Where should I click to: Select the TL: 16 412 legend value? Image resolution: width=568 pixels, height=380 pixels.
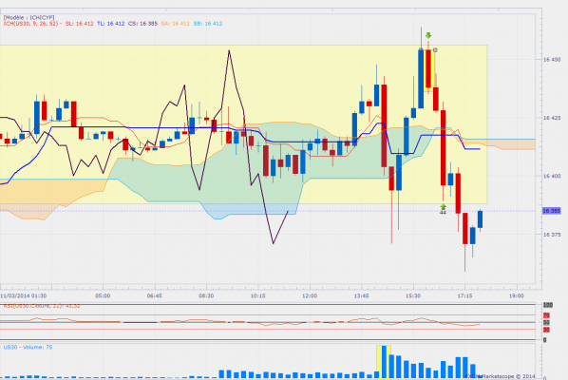(x=110, y=24)
